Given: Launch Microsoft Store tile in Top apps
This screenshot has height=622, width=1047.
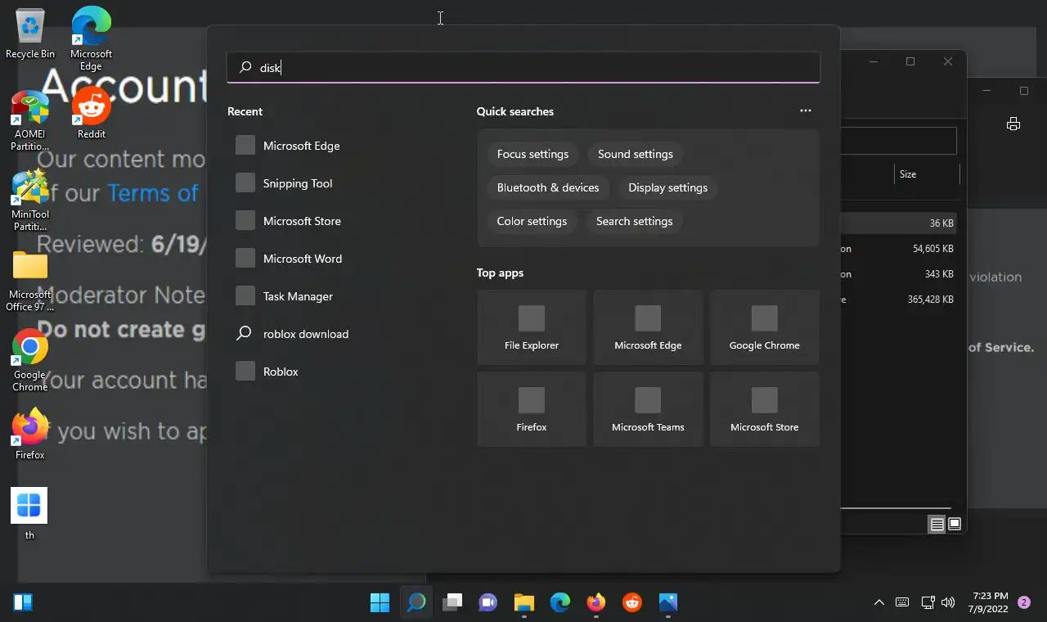Looking at the screenshot, I should 764,409.
